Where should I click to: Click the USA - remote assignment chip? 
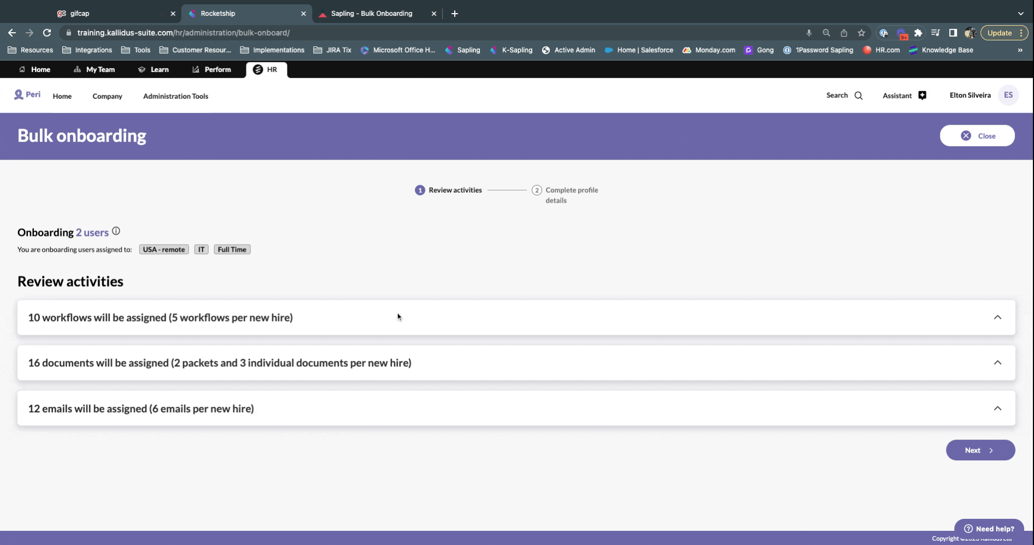(x=163, y=249)
